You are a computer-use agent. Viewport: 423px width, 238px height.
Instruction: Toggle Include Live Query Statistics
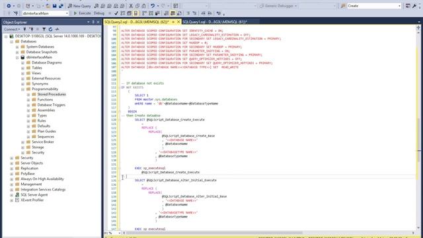151,13
